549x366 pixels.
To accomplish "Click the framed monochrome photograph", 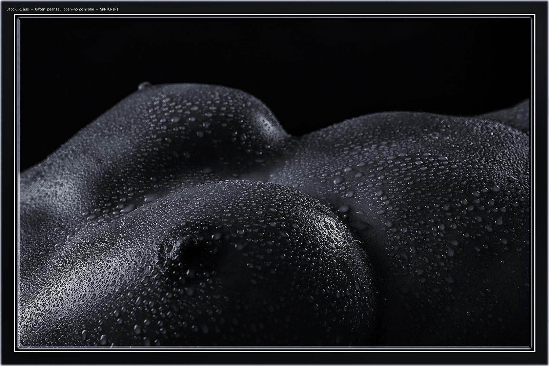I will [274, 182].
